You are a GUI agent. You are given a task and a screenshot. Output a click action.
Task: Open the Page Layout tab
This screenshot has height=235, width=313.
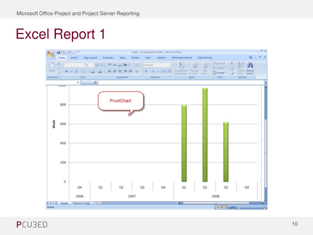[90, 58]
